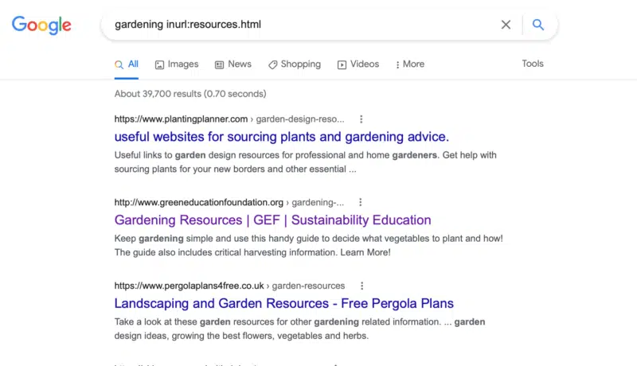Open 'useful websites for sourcing plants' result
This screenshot has width=637, height=366.
click(x=282, y=137)
